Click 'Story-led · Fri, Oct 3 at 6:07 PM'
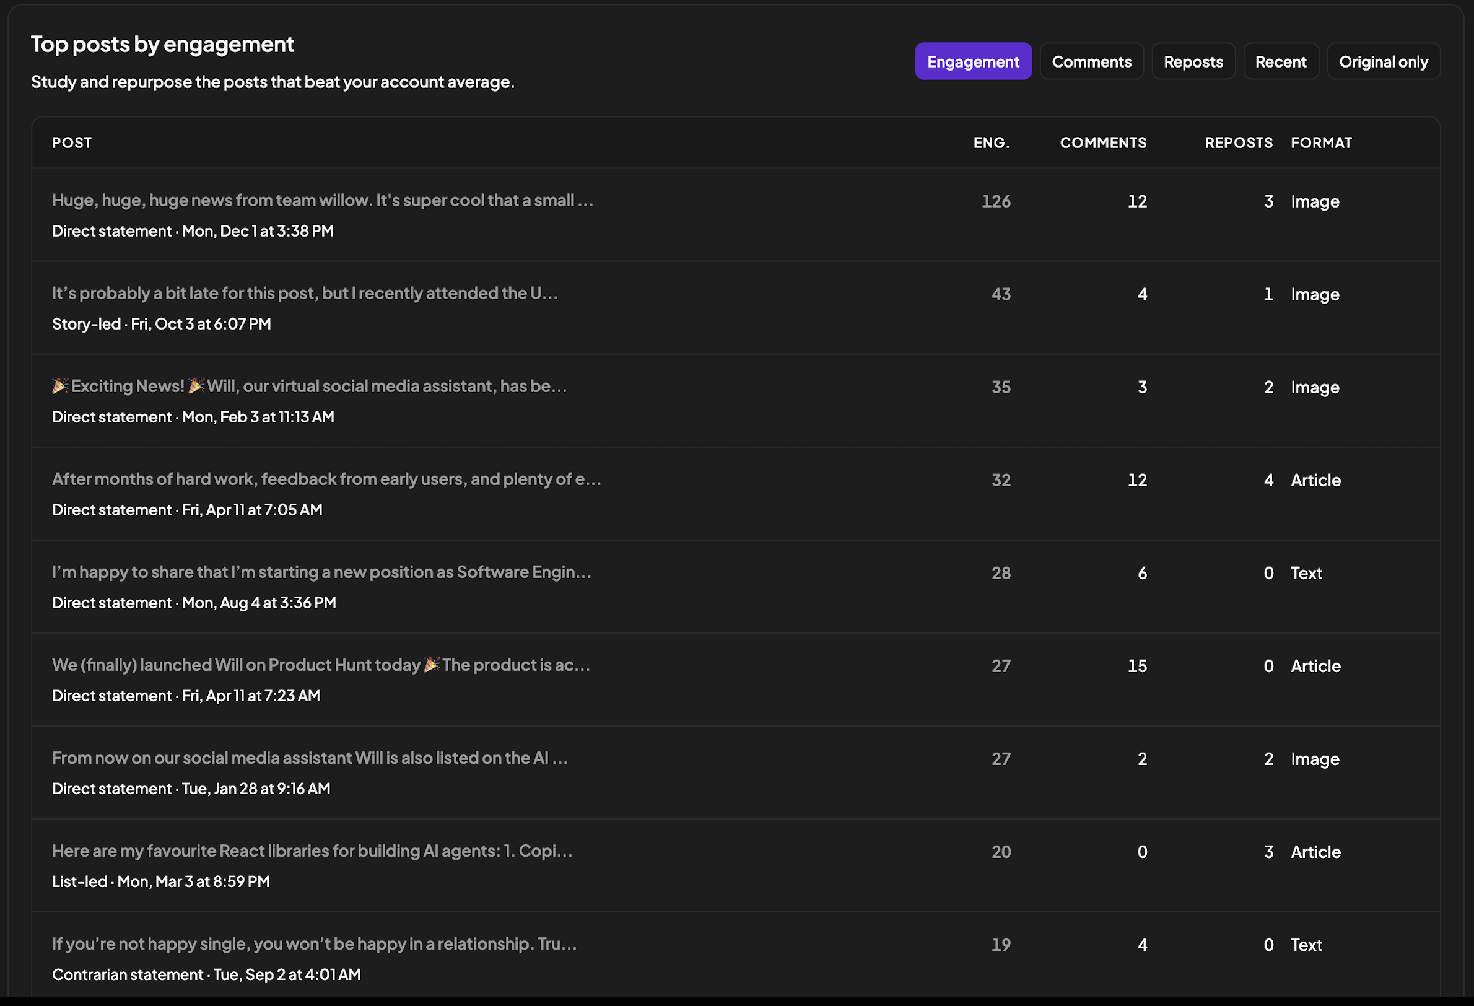Screen dimensions: 1474x1006 [162, 324]
